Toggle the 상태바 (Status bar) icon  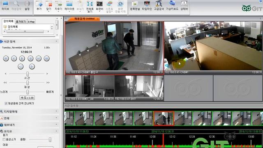coord(184,5)
